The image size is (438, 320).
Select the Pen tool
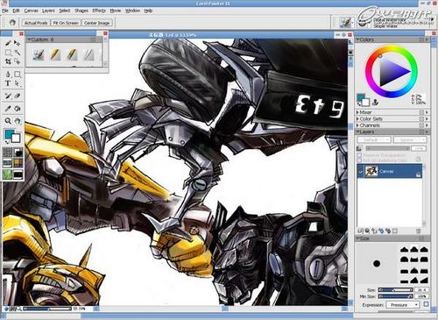coord(8,75)
